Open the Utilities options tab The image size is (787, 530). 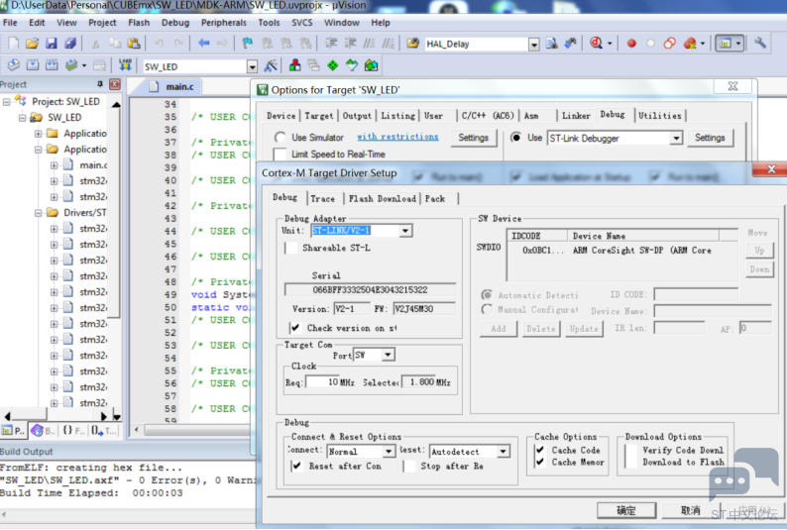pyautogui.click(x=660, y=116)
